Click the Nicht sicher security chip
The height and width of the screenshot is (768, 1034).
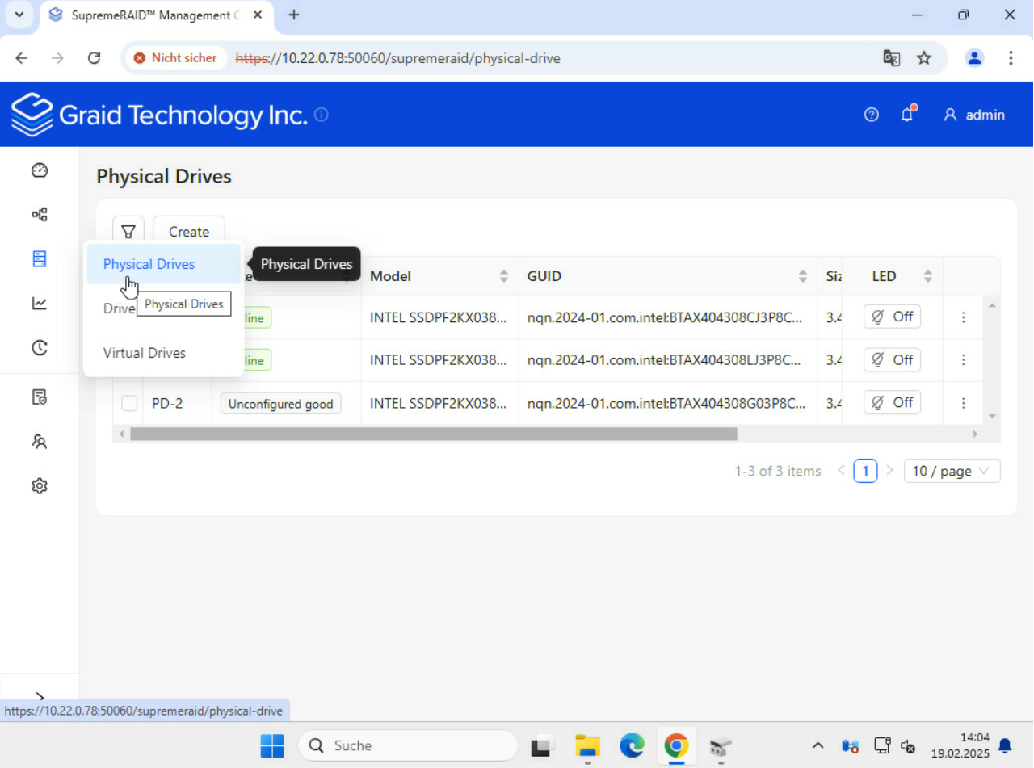[x=175, y=58]
